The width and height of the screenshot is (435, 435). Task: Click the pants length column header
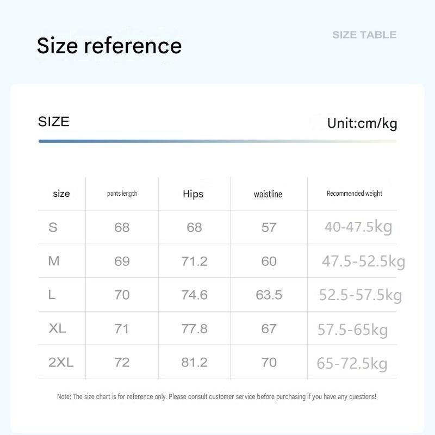[x=122, y=194]
